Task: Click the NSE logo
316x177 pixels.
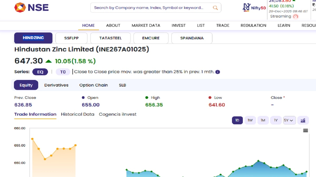Action: coord(31,7)
